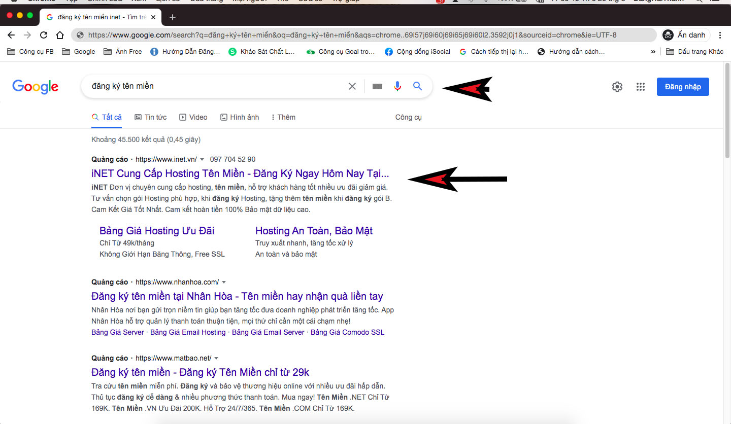
Task: Open Ảnh Free bookmark folder
Action: [x=123, y=51]
